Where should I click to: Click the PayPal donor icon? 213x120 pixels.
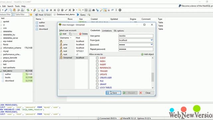coord(180,6)
